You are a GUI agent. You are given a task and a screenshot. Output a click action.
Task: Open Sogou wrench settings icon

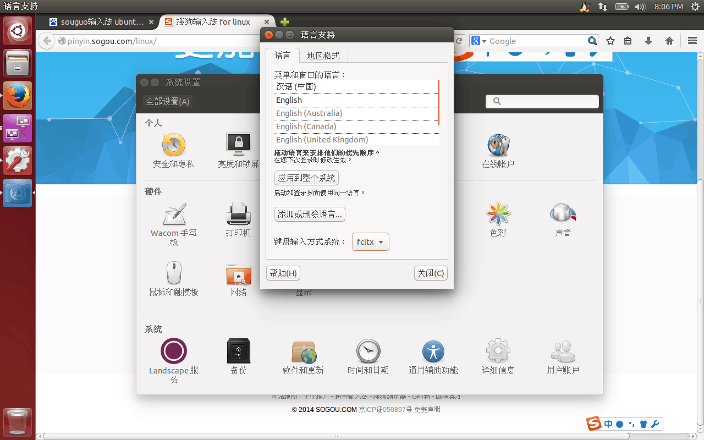point(655,424)
